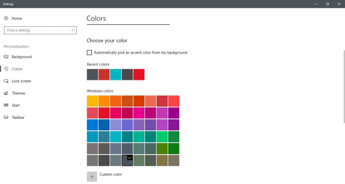
Task: Click the Taskbar icon in sidebar
Action: click(6, 117)
